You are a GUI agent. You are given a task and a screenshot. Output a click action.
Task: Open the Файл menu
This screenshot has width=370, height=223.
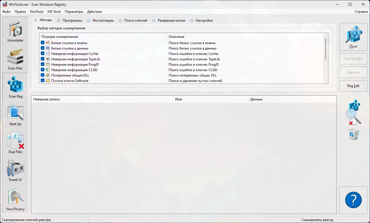click(x=7, y=12)
